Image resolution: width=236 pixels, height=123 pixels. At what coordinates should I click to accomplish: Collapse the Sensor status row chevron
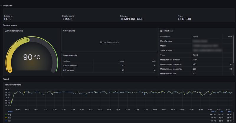coord(1,25)
